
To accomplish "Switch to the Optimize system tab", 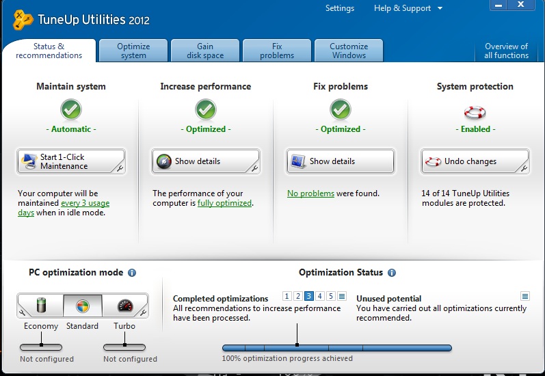I will click(133, 51).
